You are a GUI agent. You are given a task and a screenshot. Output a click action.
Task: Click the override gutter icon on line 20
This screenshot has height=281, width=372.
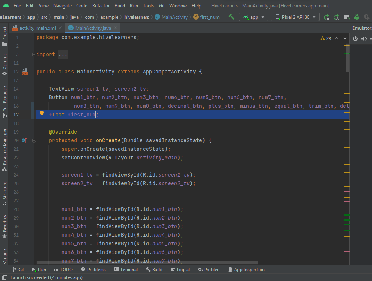24,140
